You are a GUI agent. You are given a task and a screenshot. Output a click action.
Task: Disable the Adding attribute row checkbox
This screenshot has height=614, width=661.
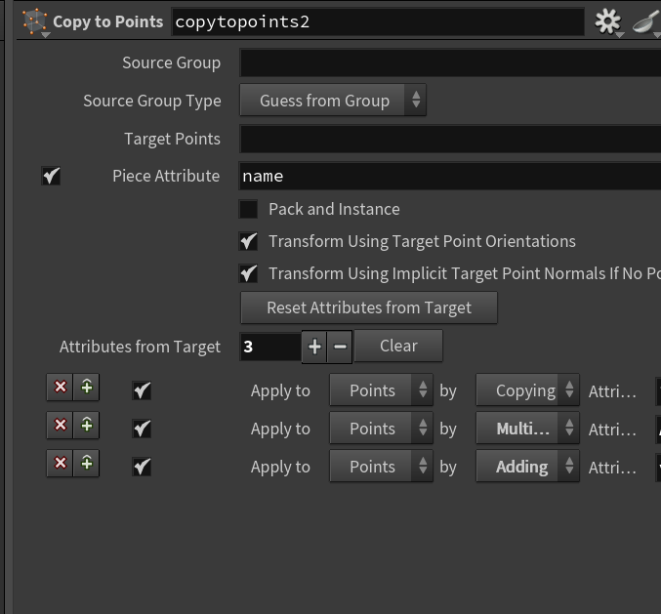[x=142, y=467]
